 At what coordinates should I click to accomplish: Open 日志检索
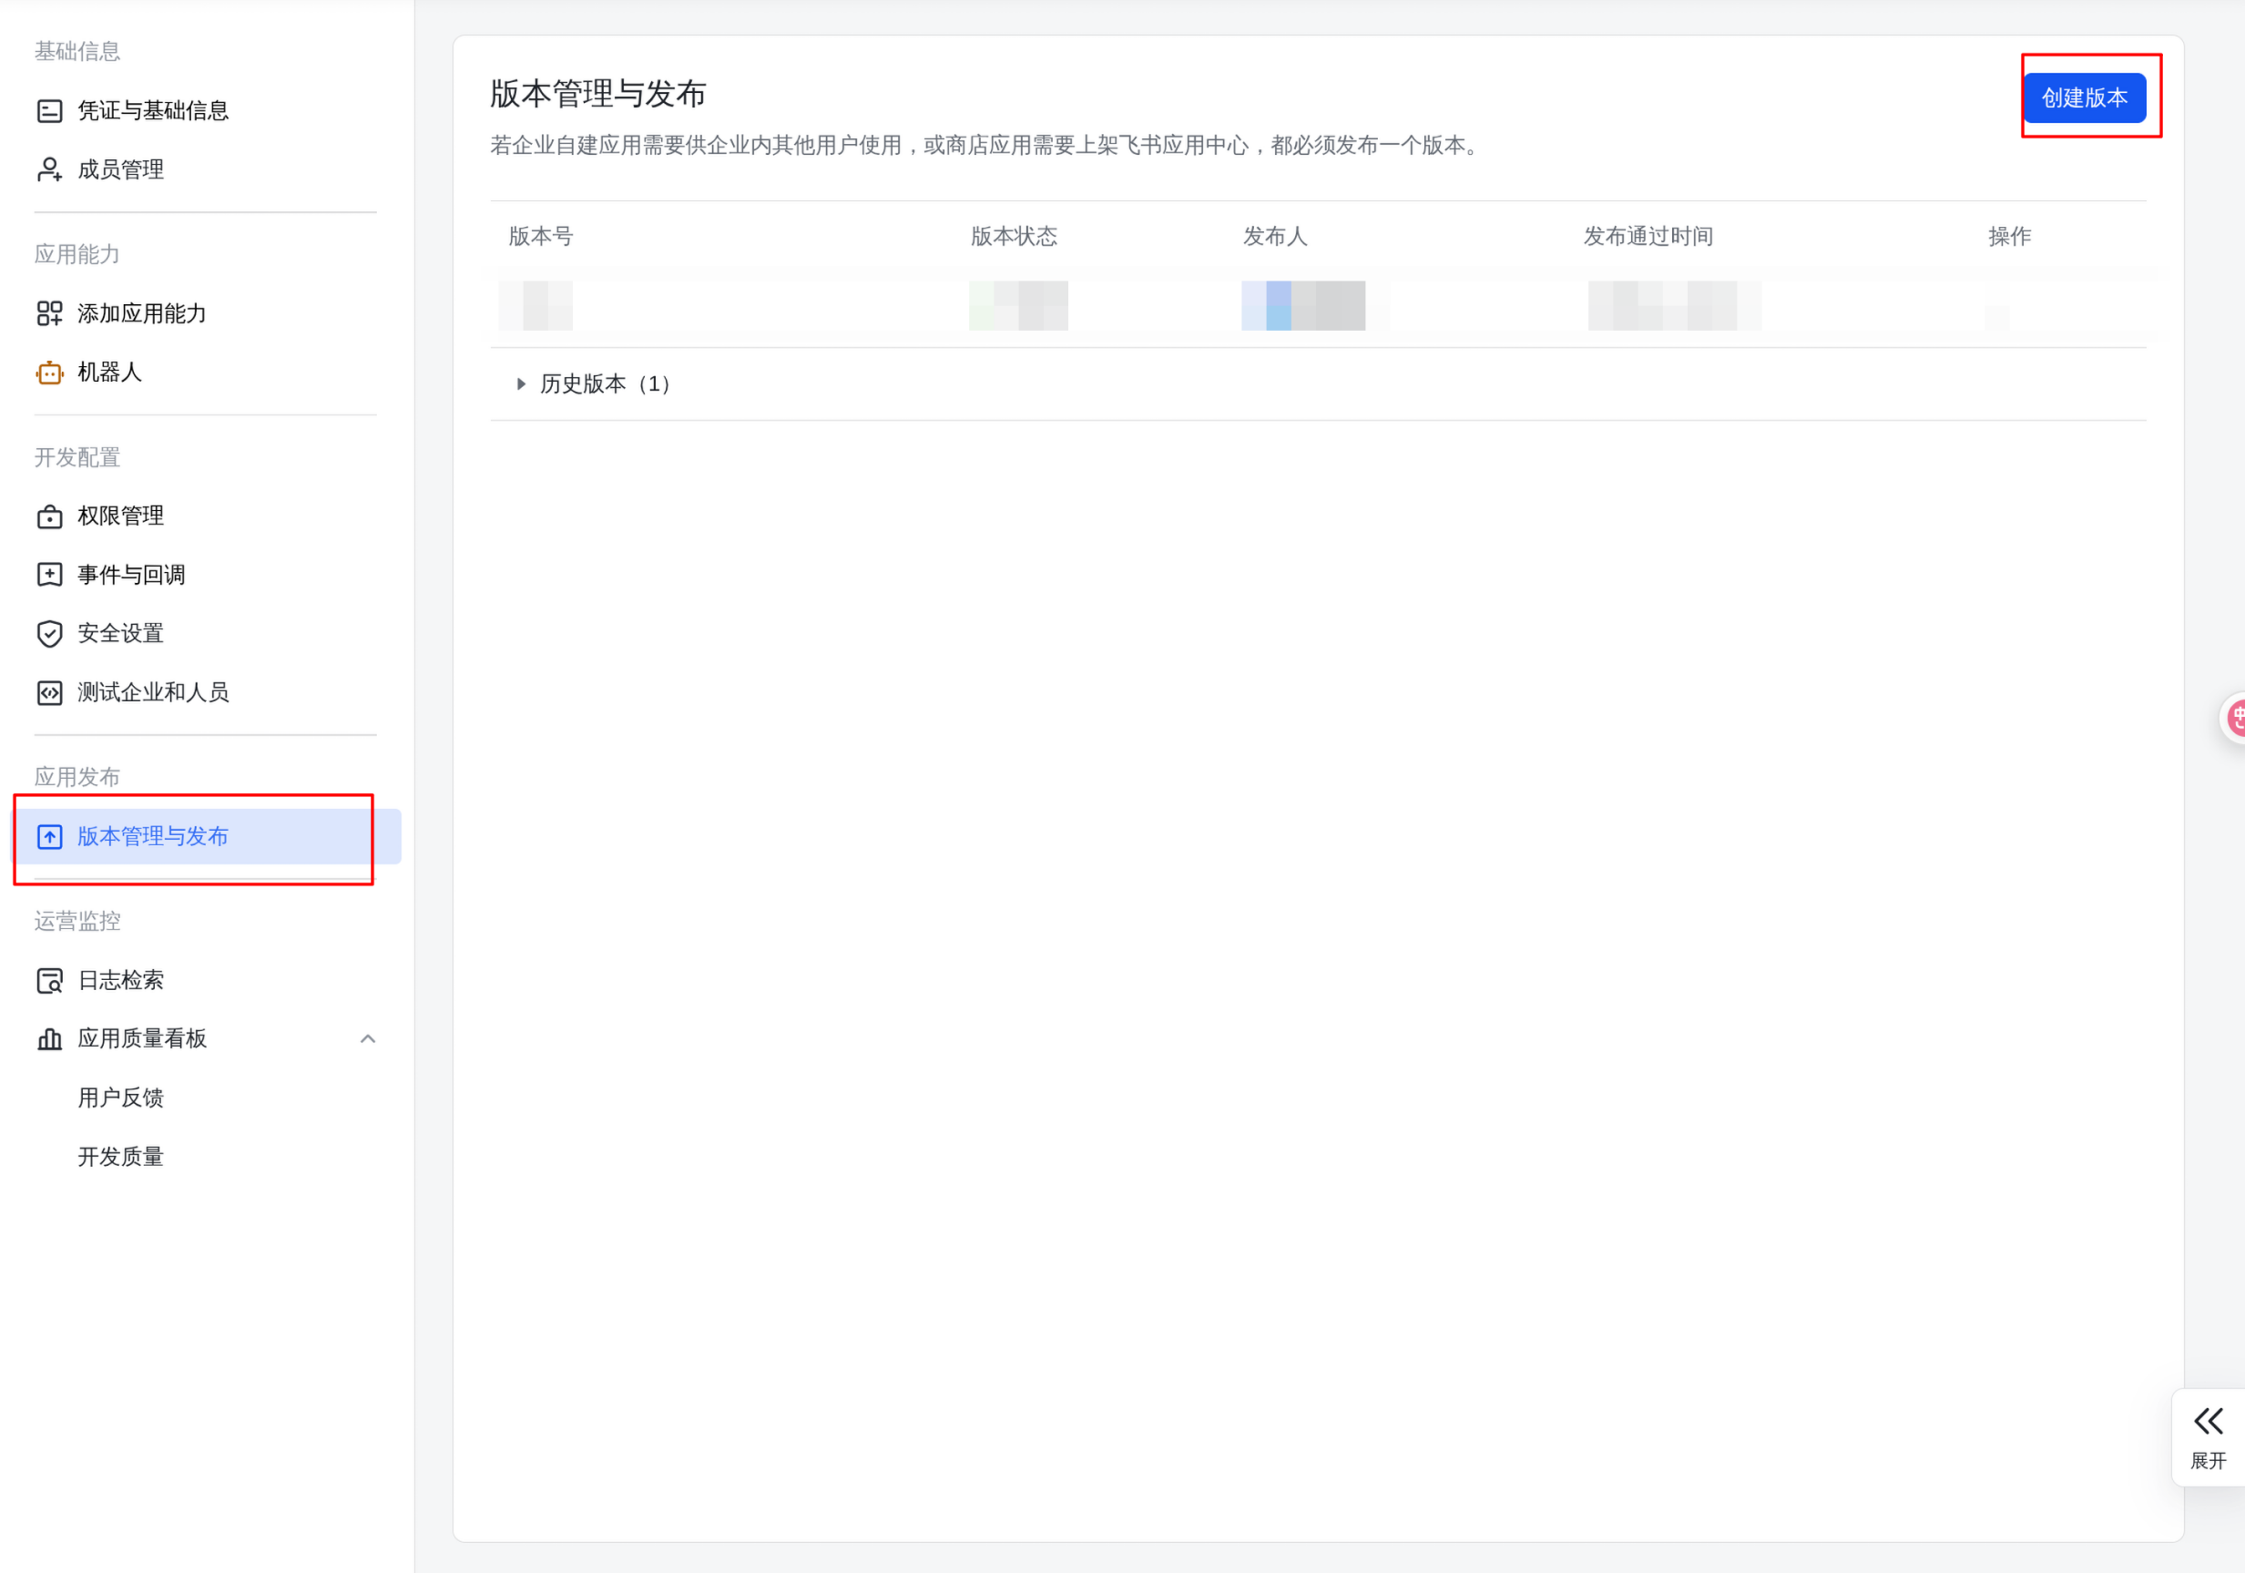click(x=120, y=981)
